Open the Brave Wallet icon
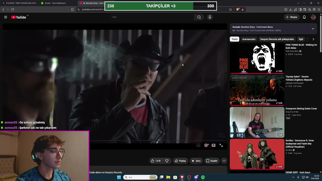Screen dimensions: 322x181 (x=305, y=10)
